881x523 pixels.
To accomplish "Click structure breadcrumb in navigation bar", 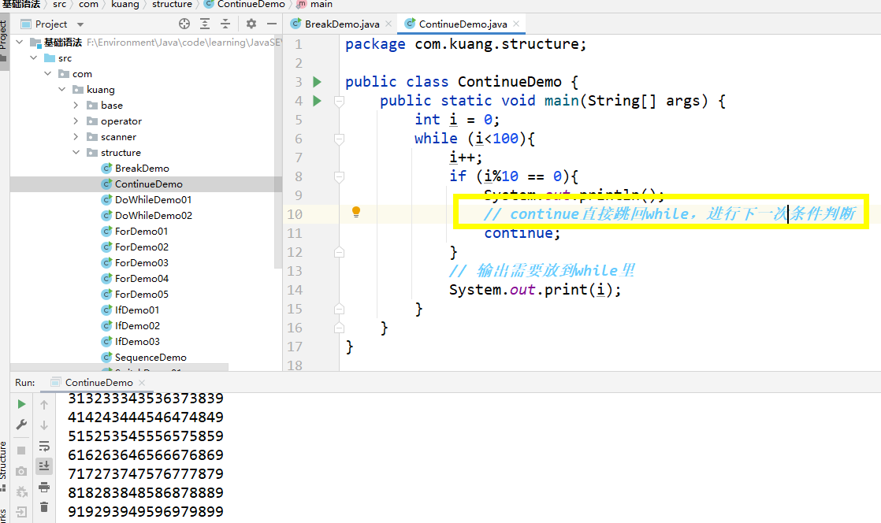I will click(x=172, y=4).
